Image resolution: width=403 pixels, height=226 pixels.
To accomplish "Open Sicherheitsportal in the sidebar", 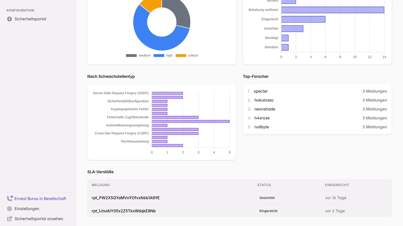I will (30, 19).
